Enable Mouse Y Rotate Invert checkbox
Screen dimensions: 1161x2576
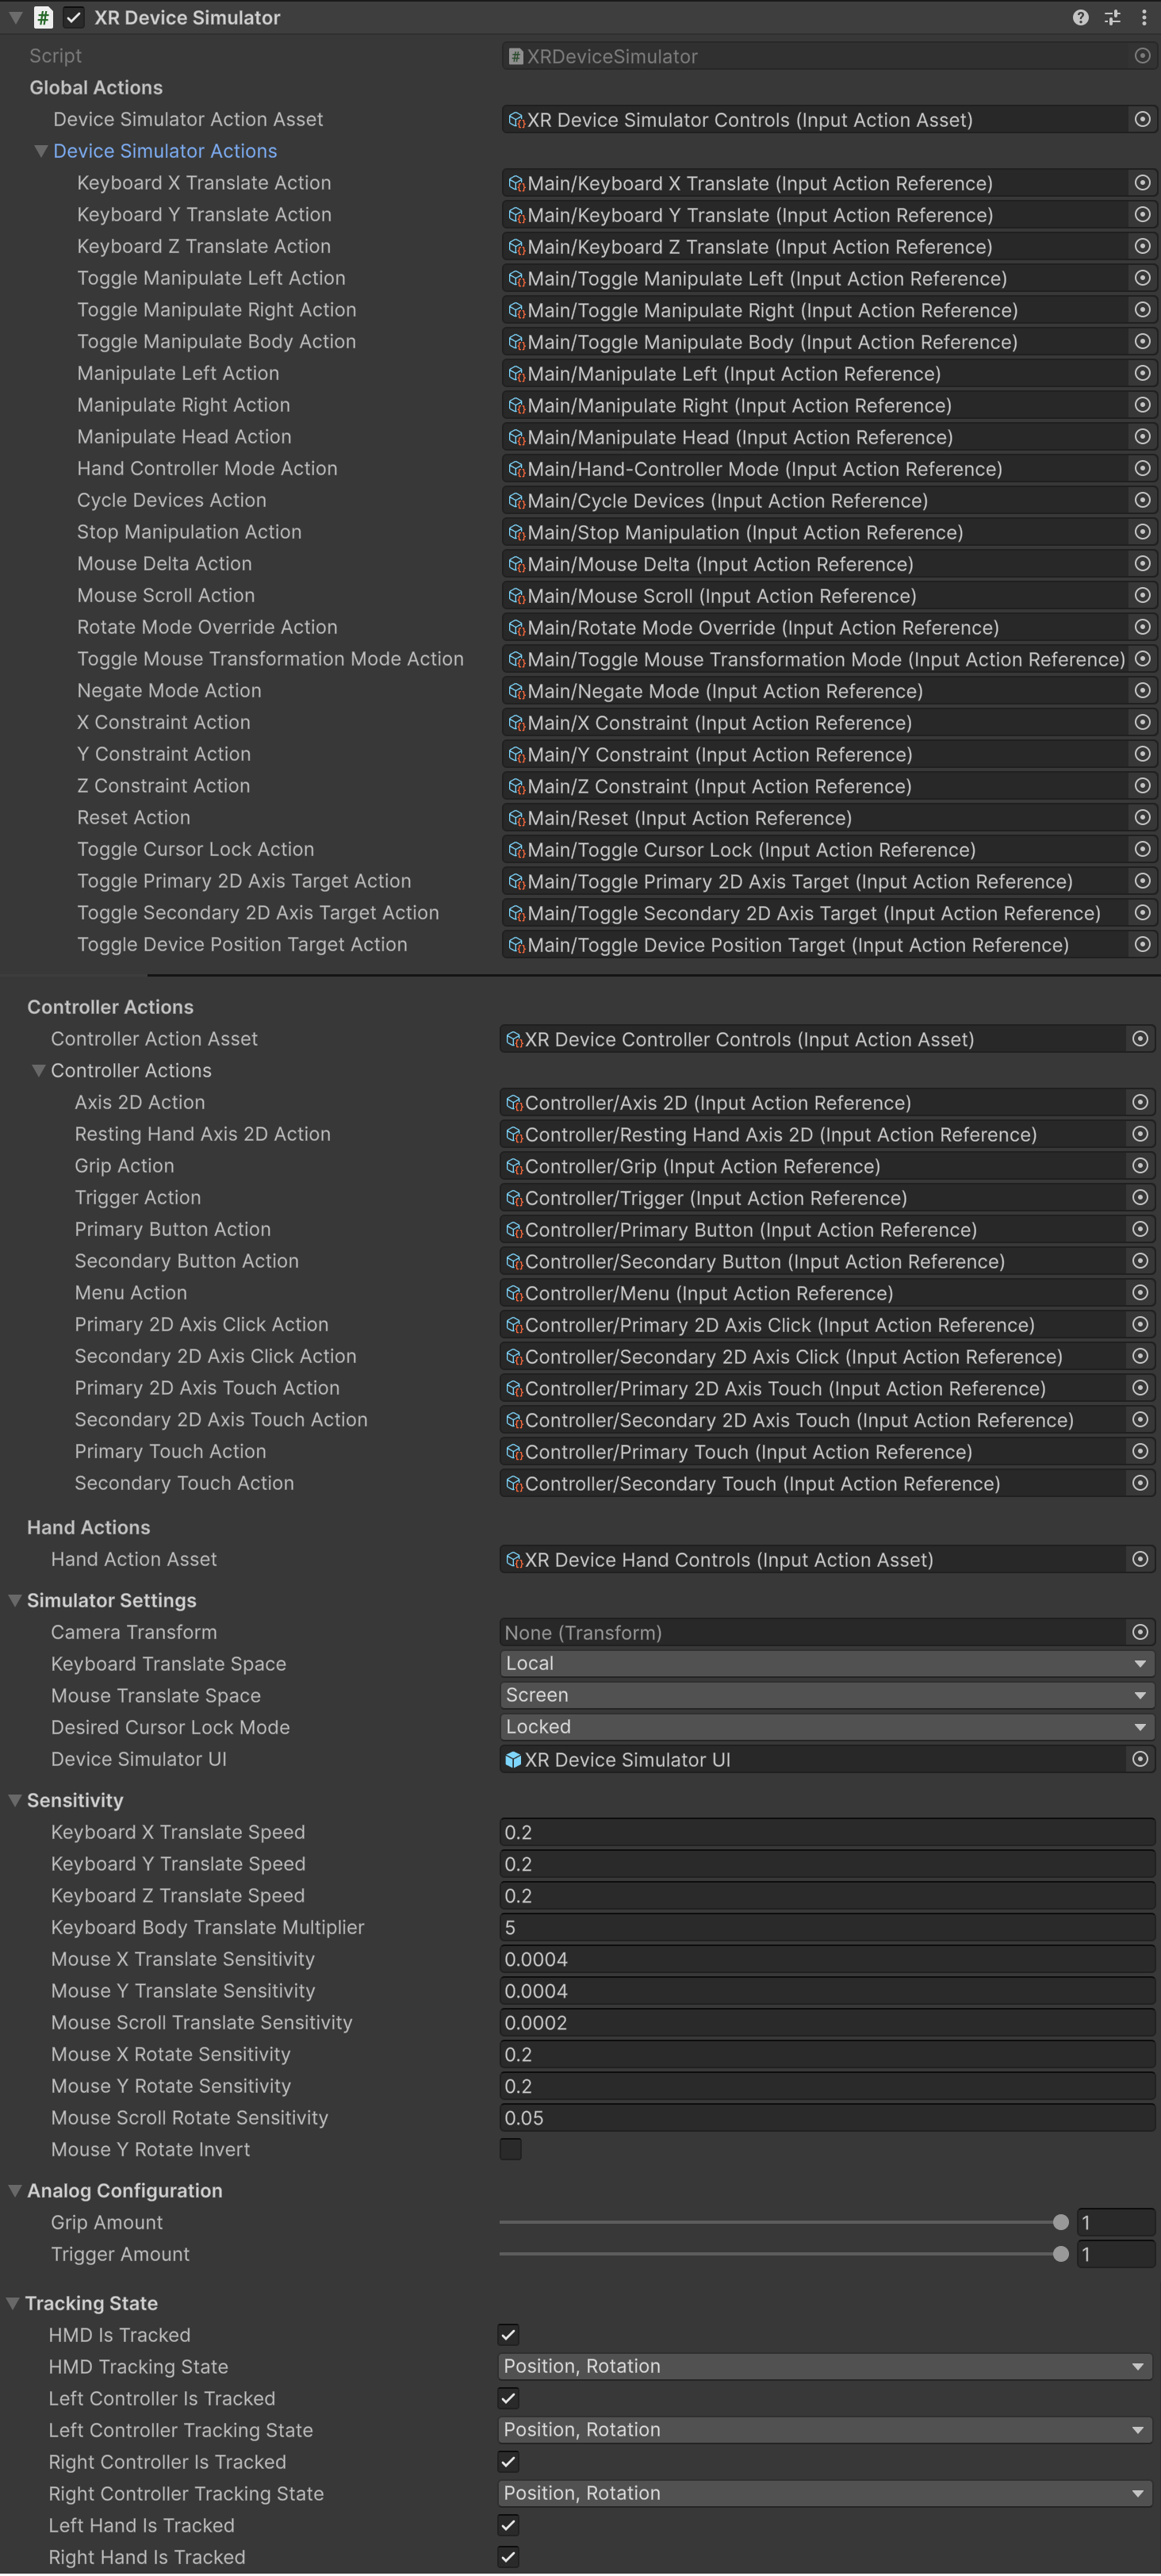click(x=510, y=2149)
